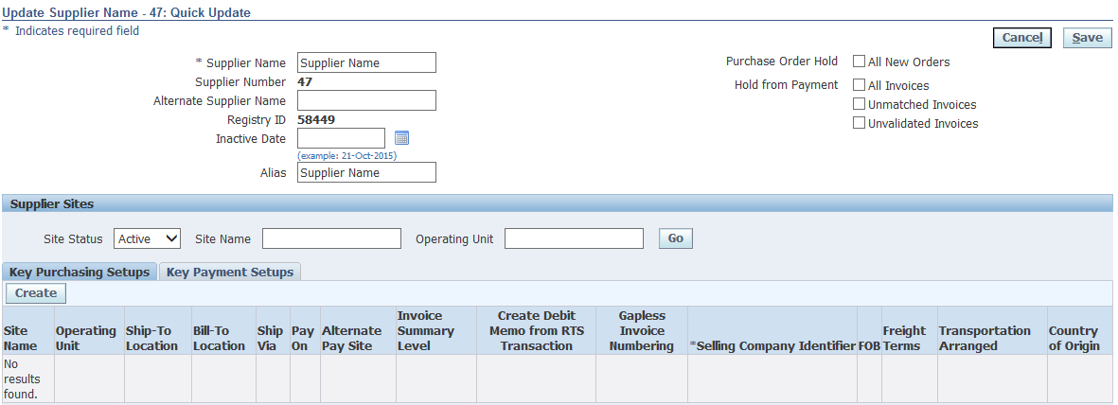
Task: Tick the Unmatched Invoices checkbox
Action: [x=860, y=104]
